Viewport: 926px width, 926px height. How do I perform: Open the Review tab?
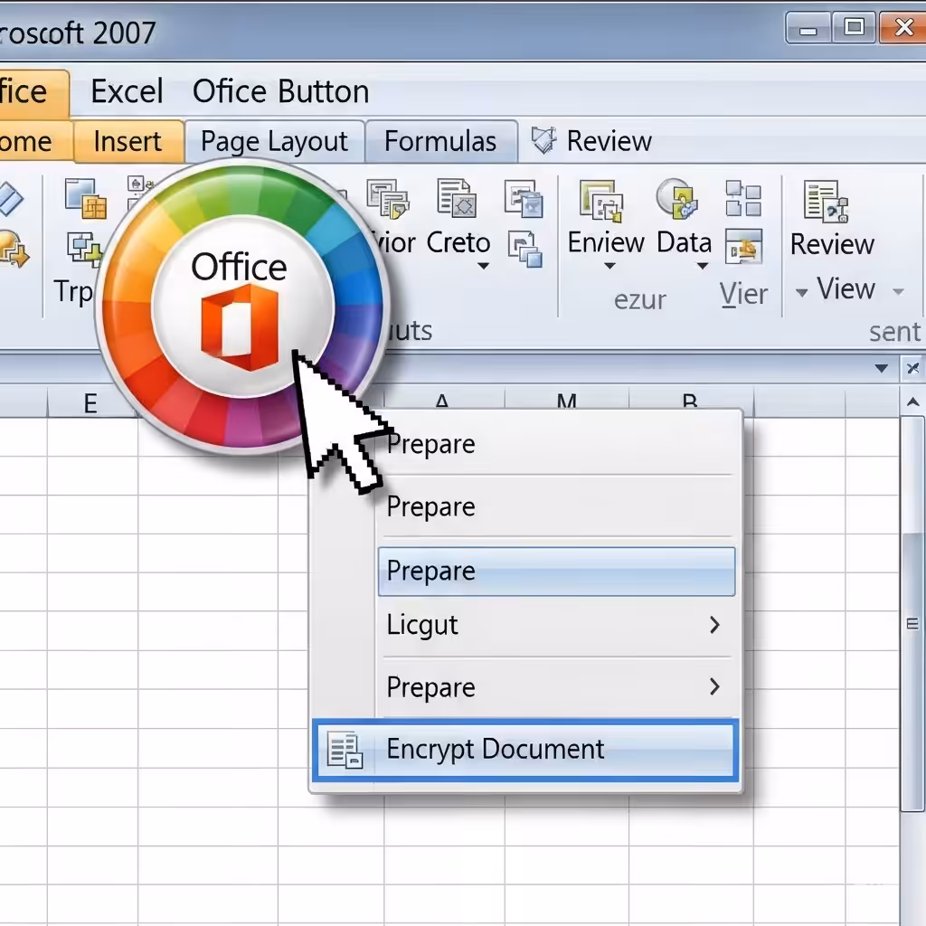(609, 141)
